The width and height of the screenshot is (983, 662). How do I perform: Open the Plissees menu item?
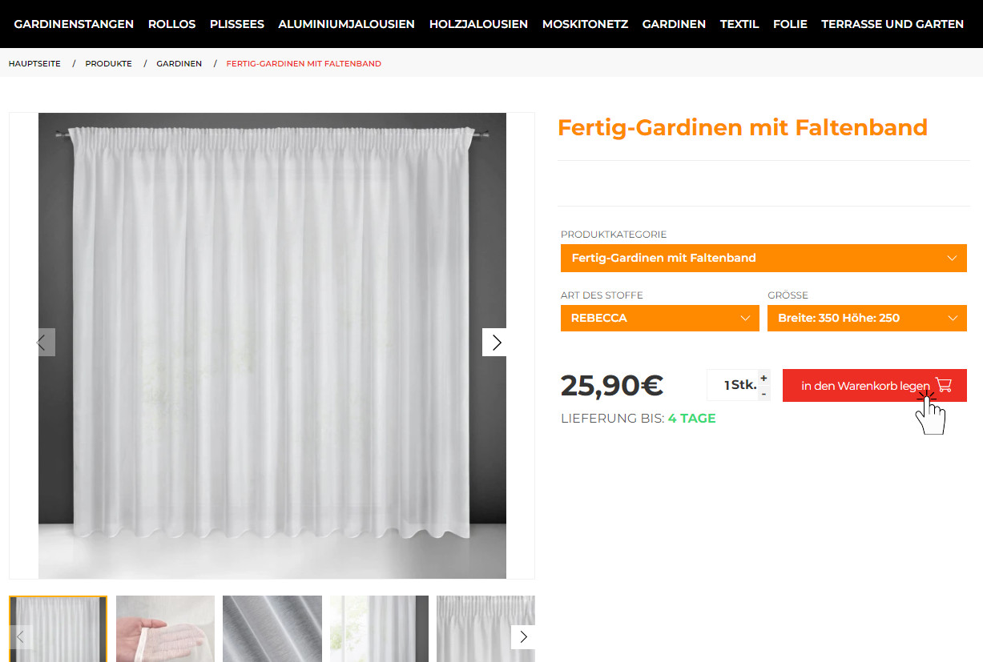click(237, 24)
